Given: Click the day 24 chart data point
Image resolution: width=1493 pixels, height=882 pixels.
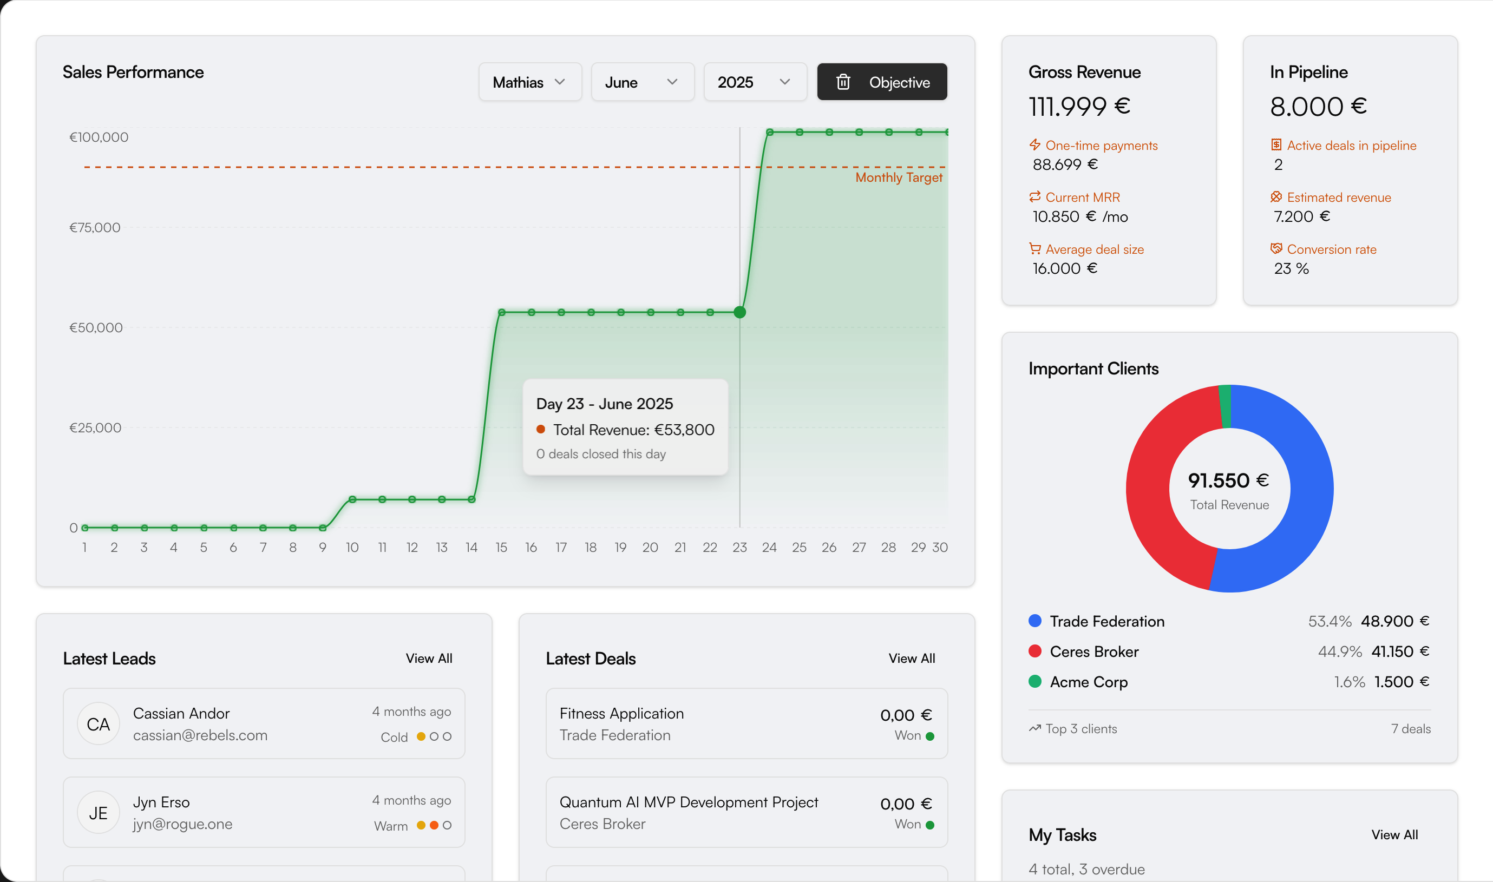Looking at the screenshot, I should tap(769, 132).
